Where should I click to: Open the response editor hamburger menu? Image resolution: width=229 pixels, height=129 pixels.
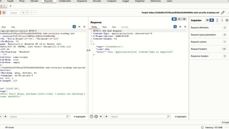tap(185, 27)
